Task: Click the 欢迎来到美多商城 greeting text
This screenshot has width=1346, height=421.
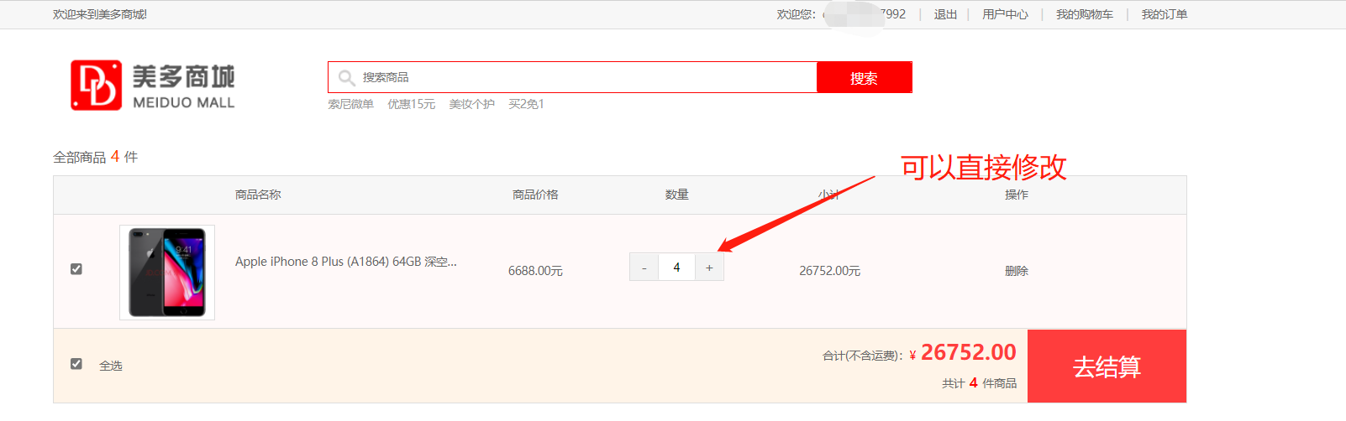Action: pyautogui.click(x=100, y=14)
